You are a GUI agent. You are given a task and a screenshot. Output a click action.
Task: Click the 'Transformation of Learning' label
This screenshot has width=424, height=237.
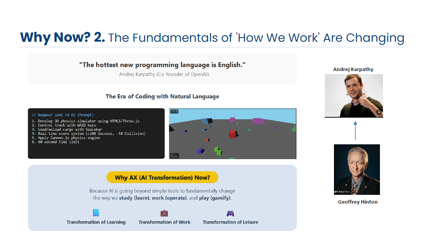tap(96, 222)
